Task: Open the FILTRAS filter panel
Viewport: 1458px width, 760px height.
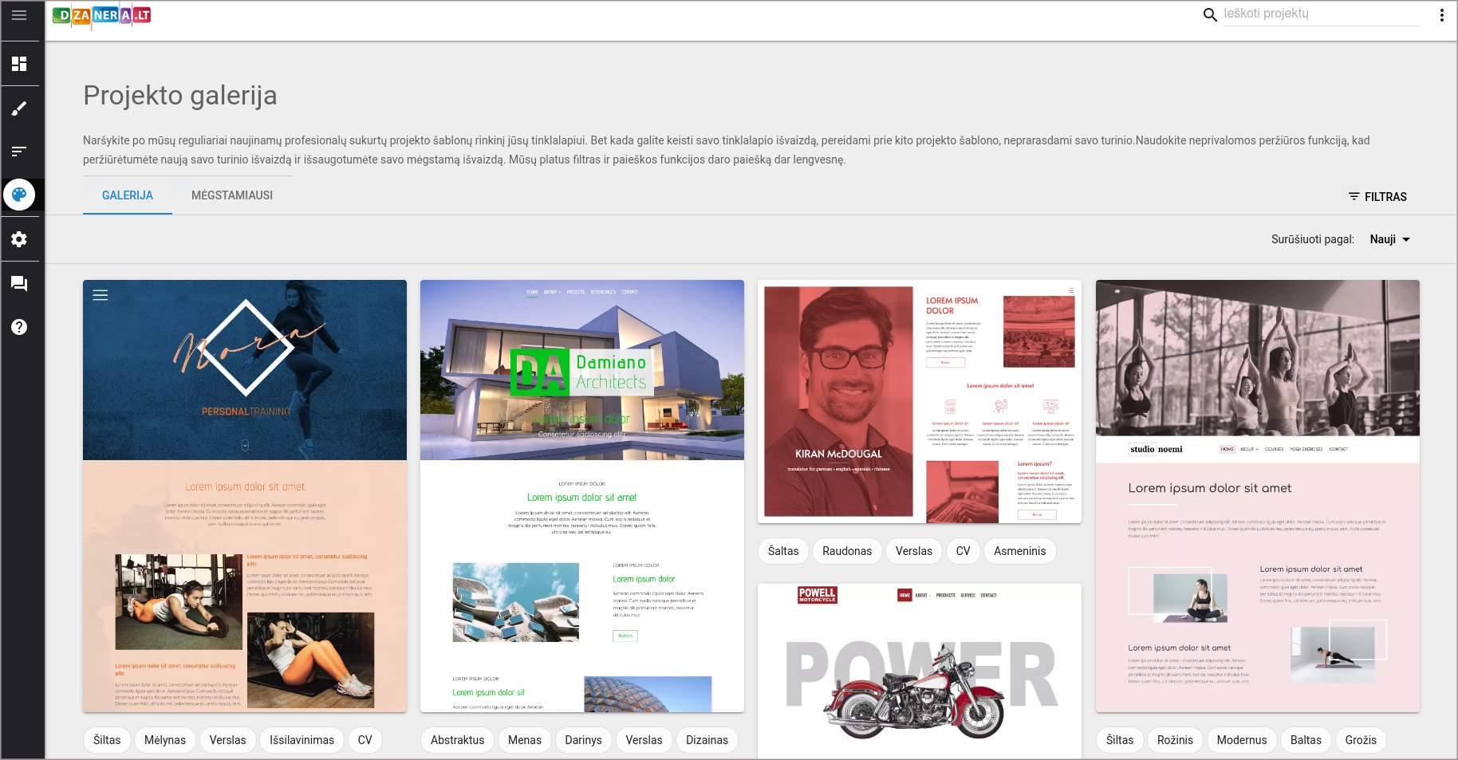Action: 1377,197
